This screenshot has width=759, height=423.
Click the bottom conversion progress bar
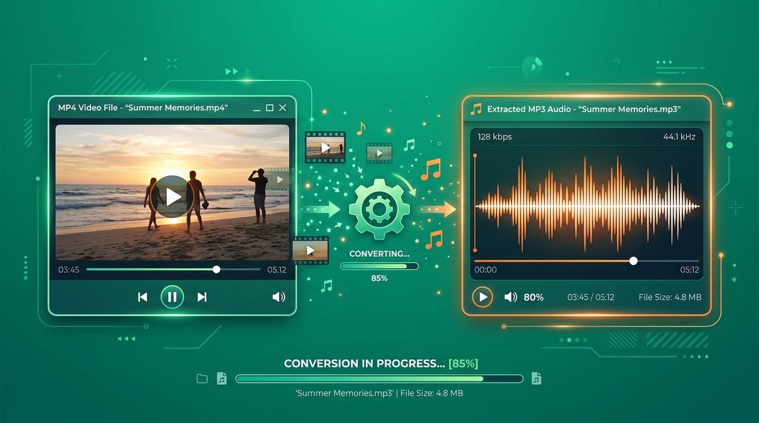click(379, 379)
